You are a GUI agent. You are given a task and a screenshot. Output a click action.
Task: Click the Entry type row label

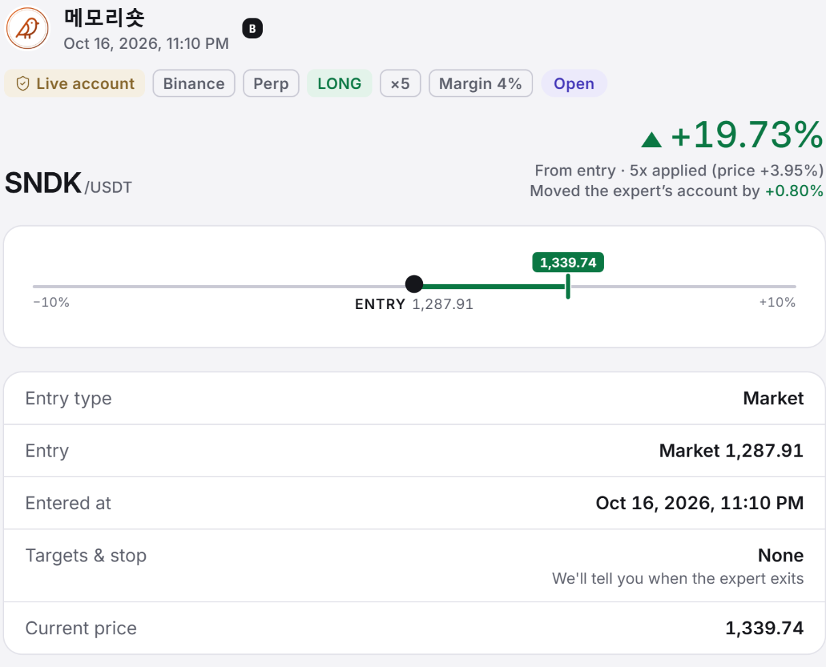click(68, 399)
